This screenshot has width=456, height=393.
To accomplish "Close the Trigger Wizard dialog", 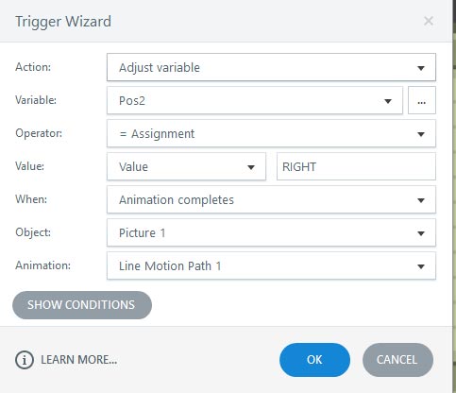I will click(429, 21).
